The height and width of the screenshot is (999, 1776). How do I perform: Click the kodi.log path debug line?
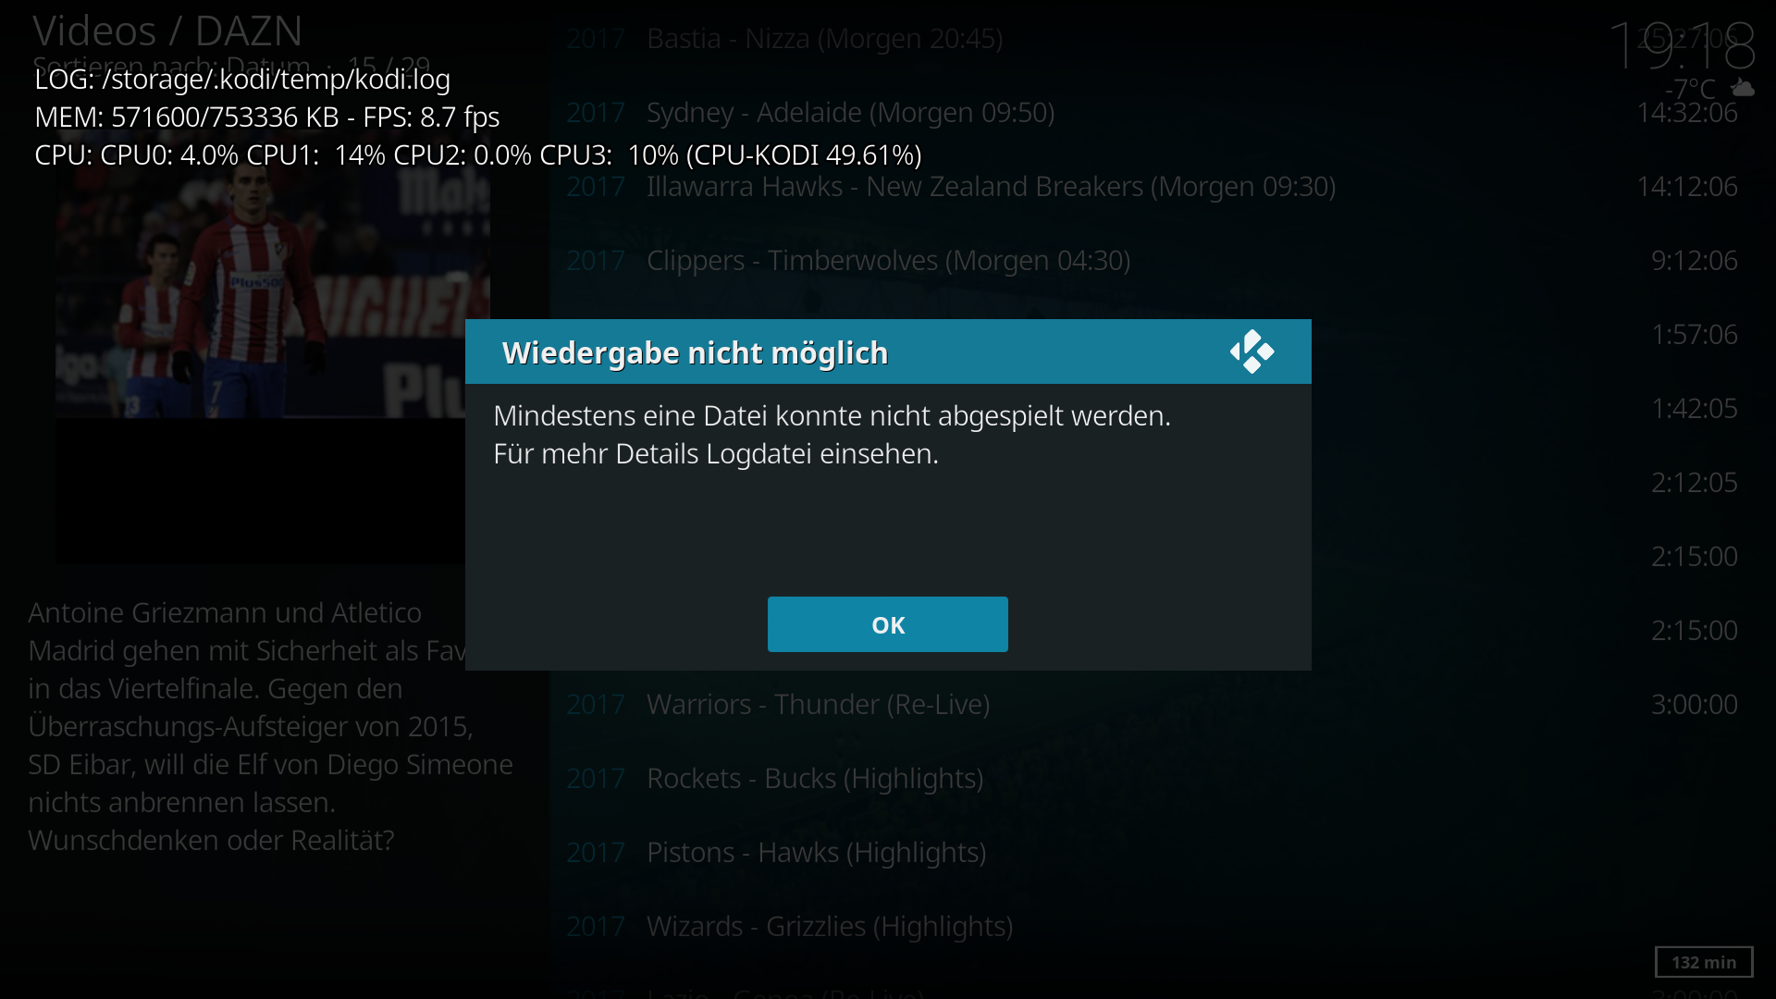click(x=242, y=80)
